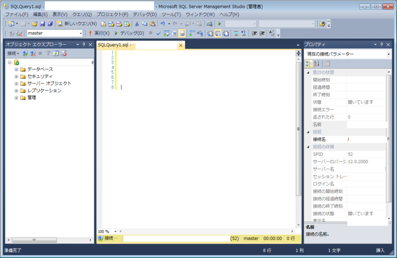Open the ファイル(F) menu
Screen dimensions: 397x258
17,14
